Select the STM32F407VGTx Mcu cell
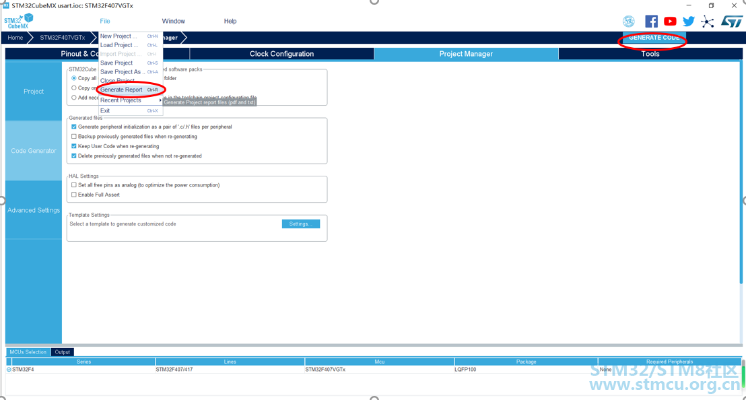Screen dimensions: 746x400 pyautogui.click(x=379, y=370)
